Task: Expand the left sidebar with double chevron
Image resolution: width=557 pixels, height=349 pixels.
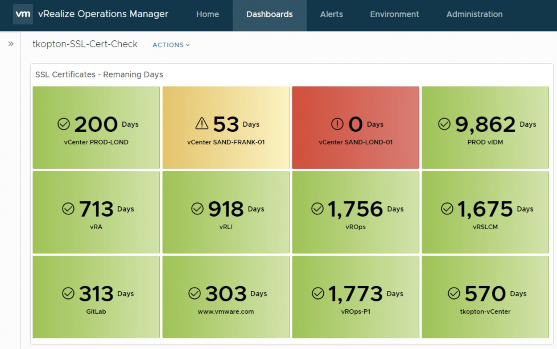Action: tap(11, 44)
